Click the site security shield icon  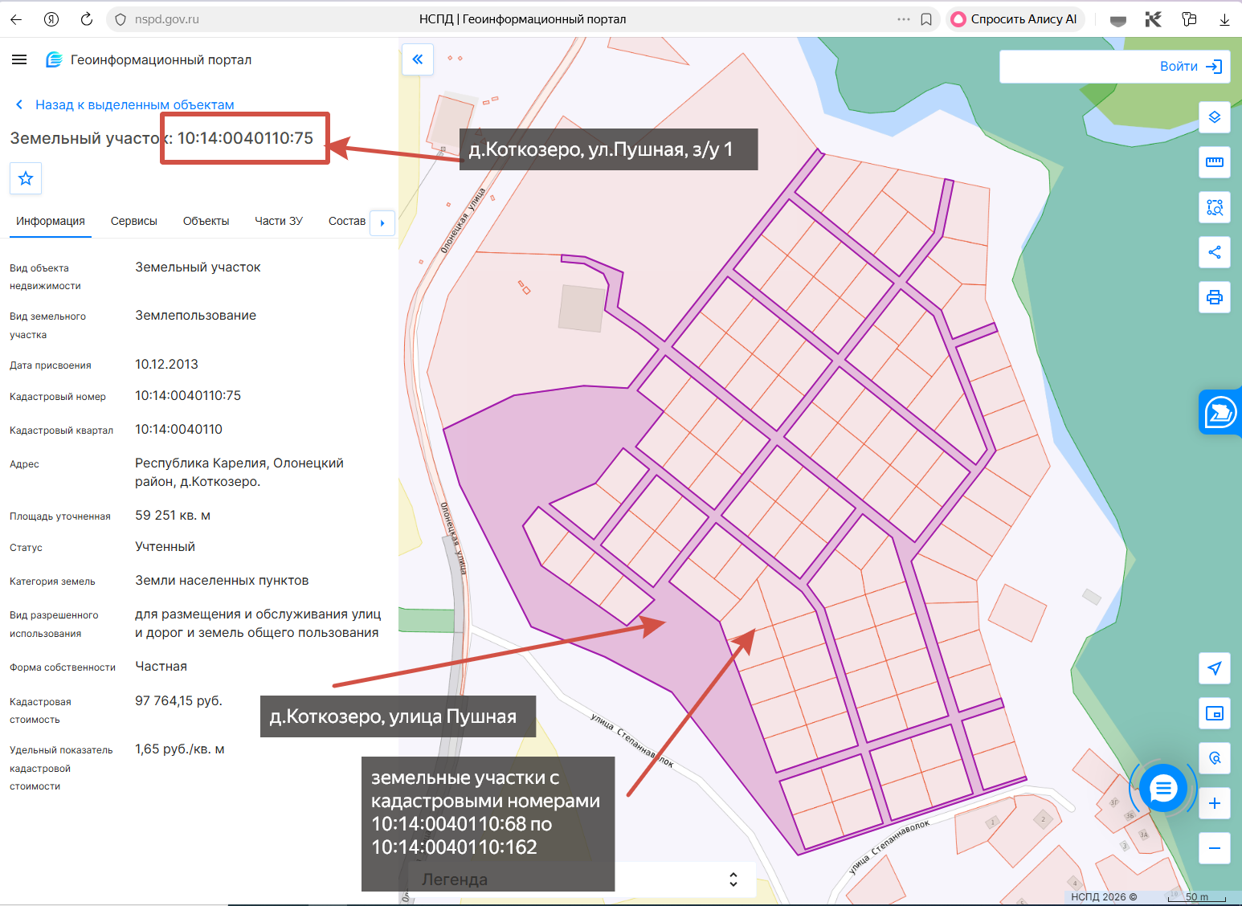pos(121,19)
